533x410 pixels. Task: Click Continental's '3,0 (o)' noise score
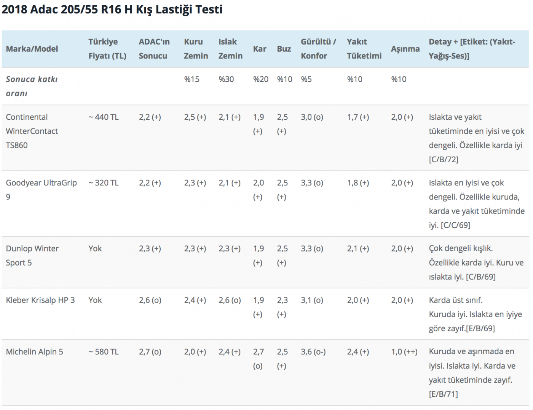click(x=312, y=117)
